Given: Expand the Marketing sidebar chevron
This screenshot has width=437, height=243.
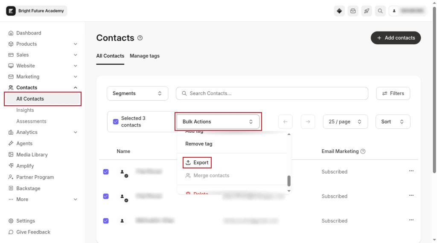Looking at the screenshot, I should 75,77.
